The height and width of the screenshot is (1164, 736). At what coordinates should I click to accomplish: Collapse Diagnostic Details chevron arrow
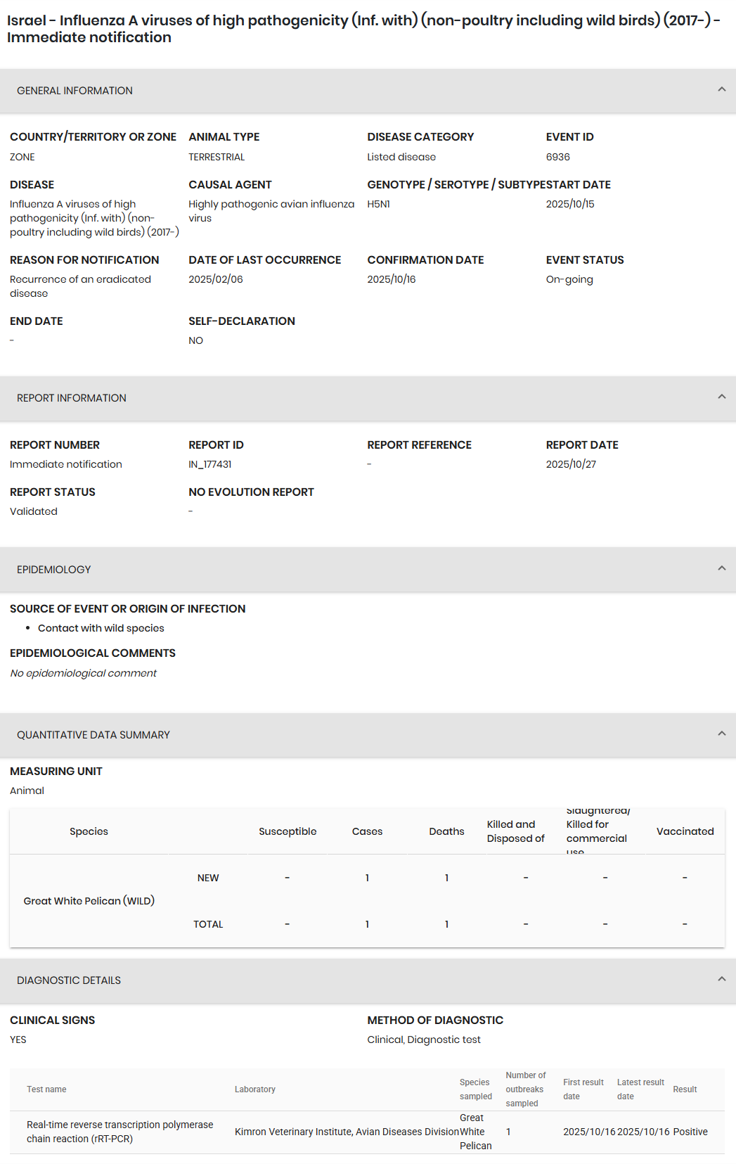point(721,979)
